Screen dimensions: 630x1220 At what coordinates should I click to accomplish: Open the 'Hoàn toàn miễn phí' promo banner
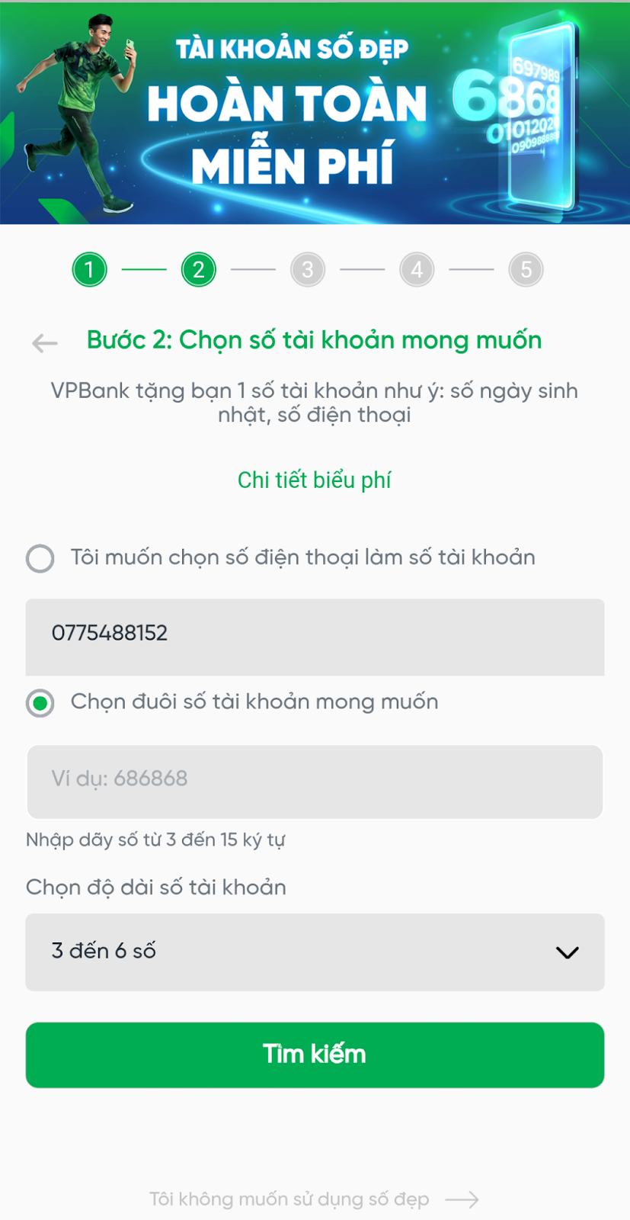pyautogui.click(x=315, y=114)
